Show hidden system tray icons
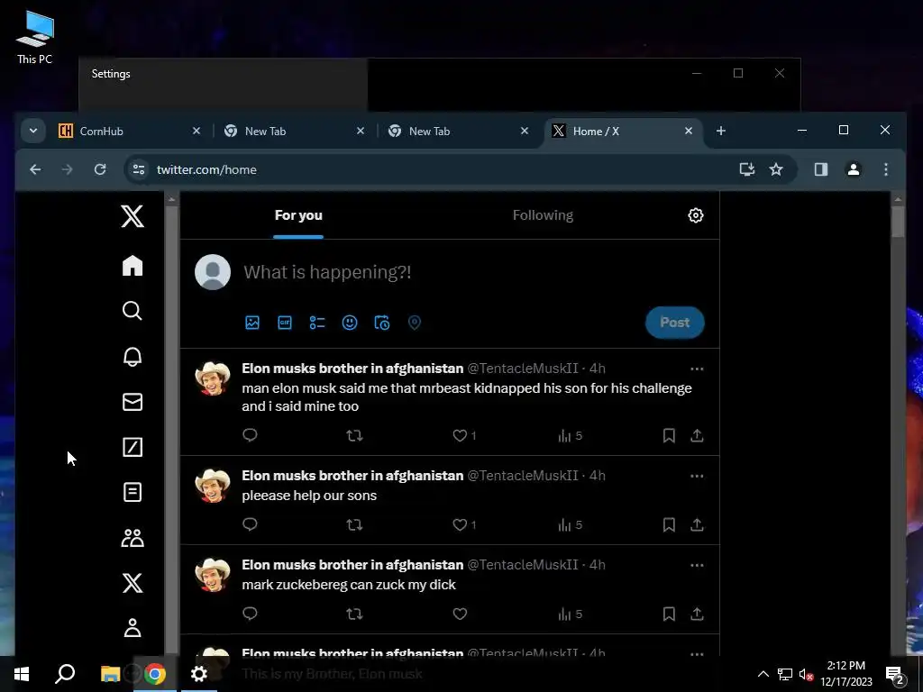The width and height of the screenshot is (923, 692). (x=763, y=674)
